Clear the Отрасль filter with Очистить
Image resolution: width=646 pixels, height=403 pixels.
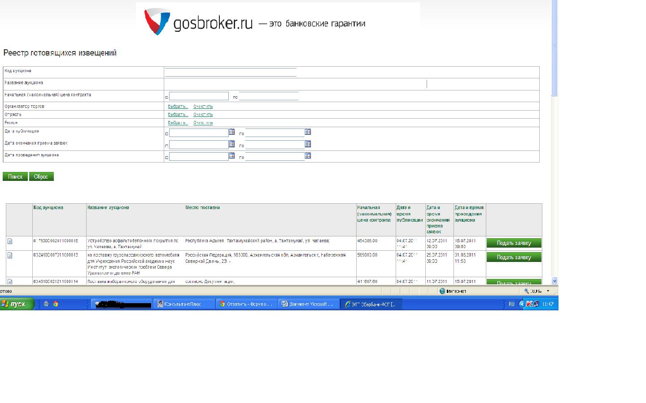click(x=203, y=115)
